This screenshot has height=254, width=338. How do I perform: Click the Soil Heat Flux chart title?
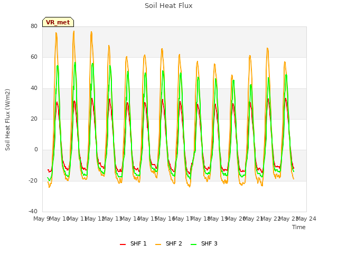[168, 6]
